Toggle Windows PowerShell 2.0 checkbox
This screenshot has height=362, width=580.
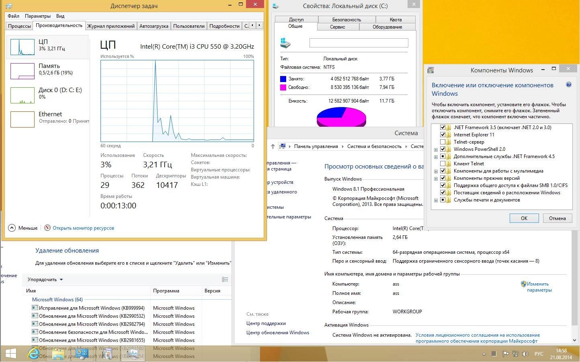(x=443, y=149)
